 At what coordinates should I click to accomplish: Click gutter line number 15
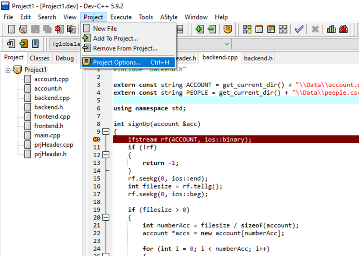click(96, 179)
